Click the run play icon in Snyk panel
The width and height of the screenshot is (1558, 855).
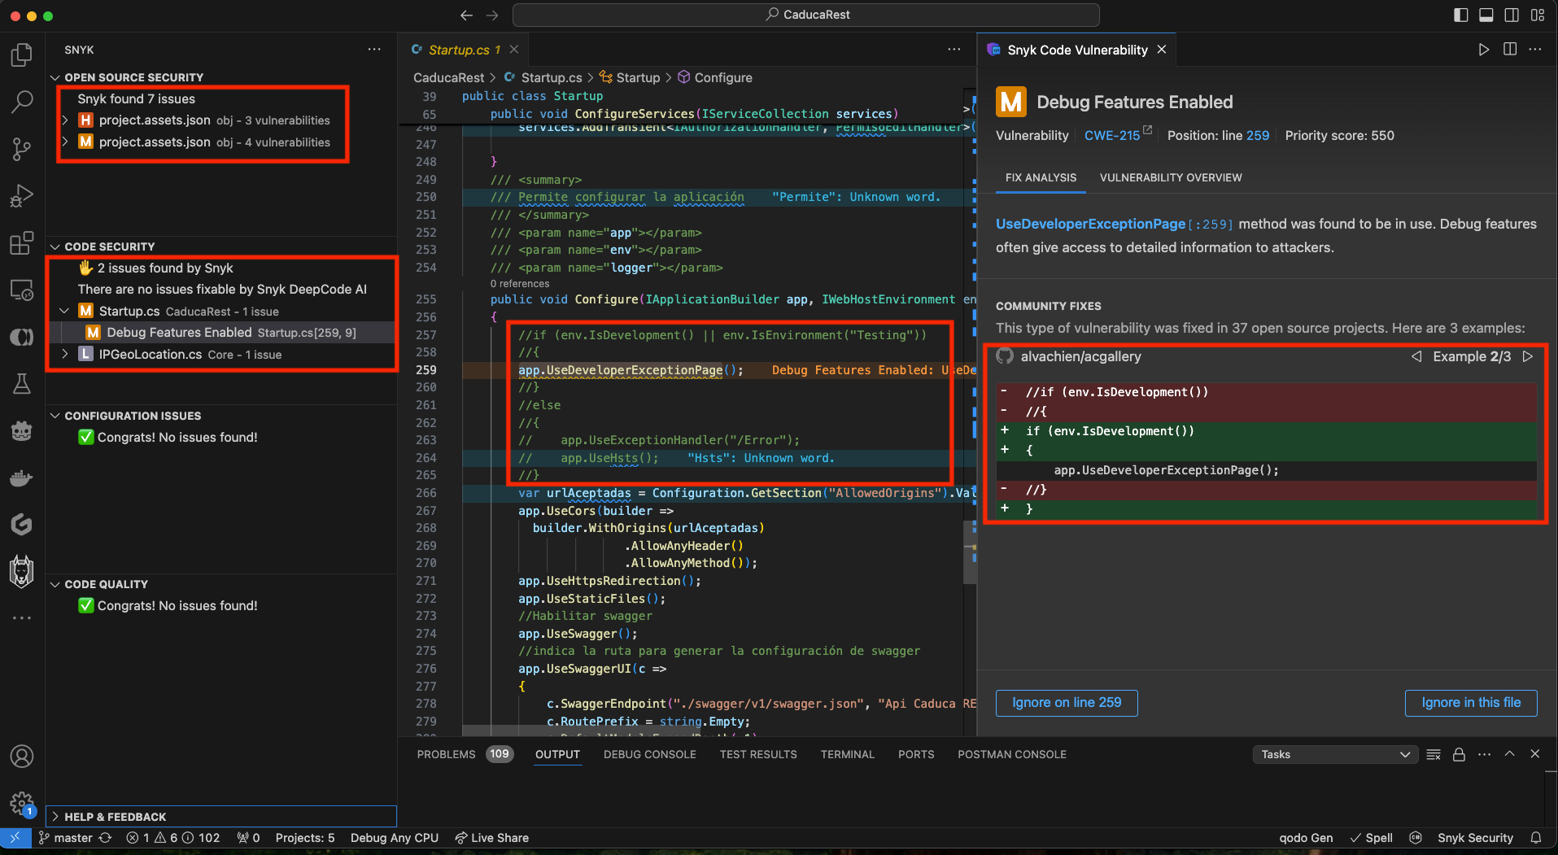click(1484, 50)
